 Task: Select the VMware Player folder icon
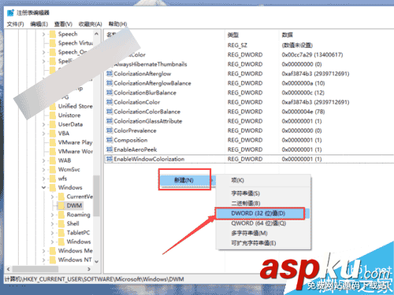pyautogui.click(x=53, y=142)
